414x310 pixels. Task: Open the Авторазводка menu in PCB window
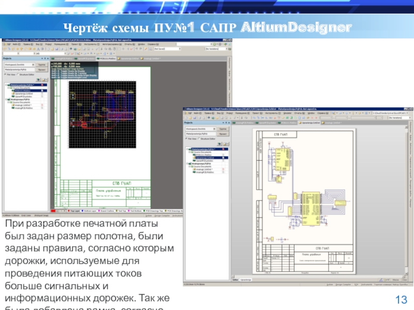click(109, 44)
